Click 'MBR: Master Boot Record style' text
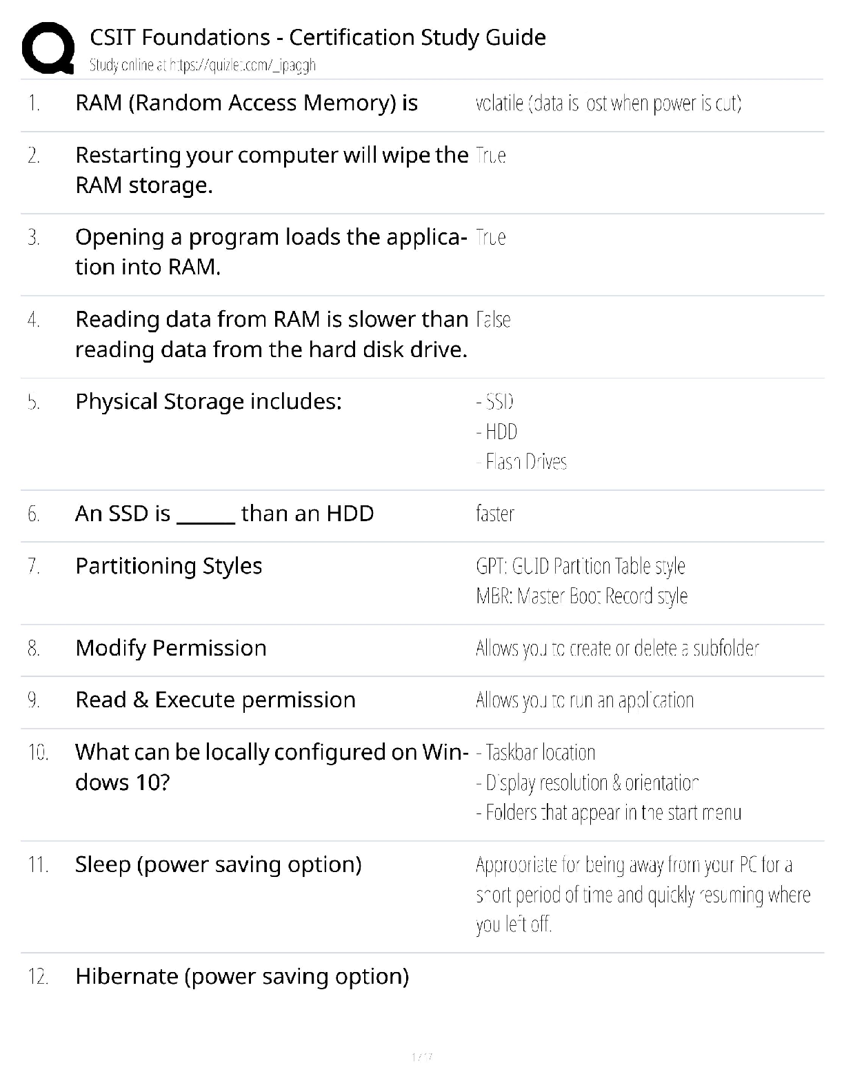The height and width of the screenshot is (1092, 844). pos(581,596)
